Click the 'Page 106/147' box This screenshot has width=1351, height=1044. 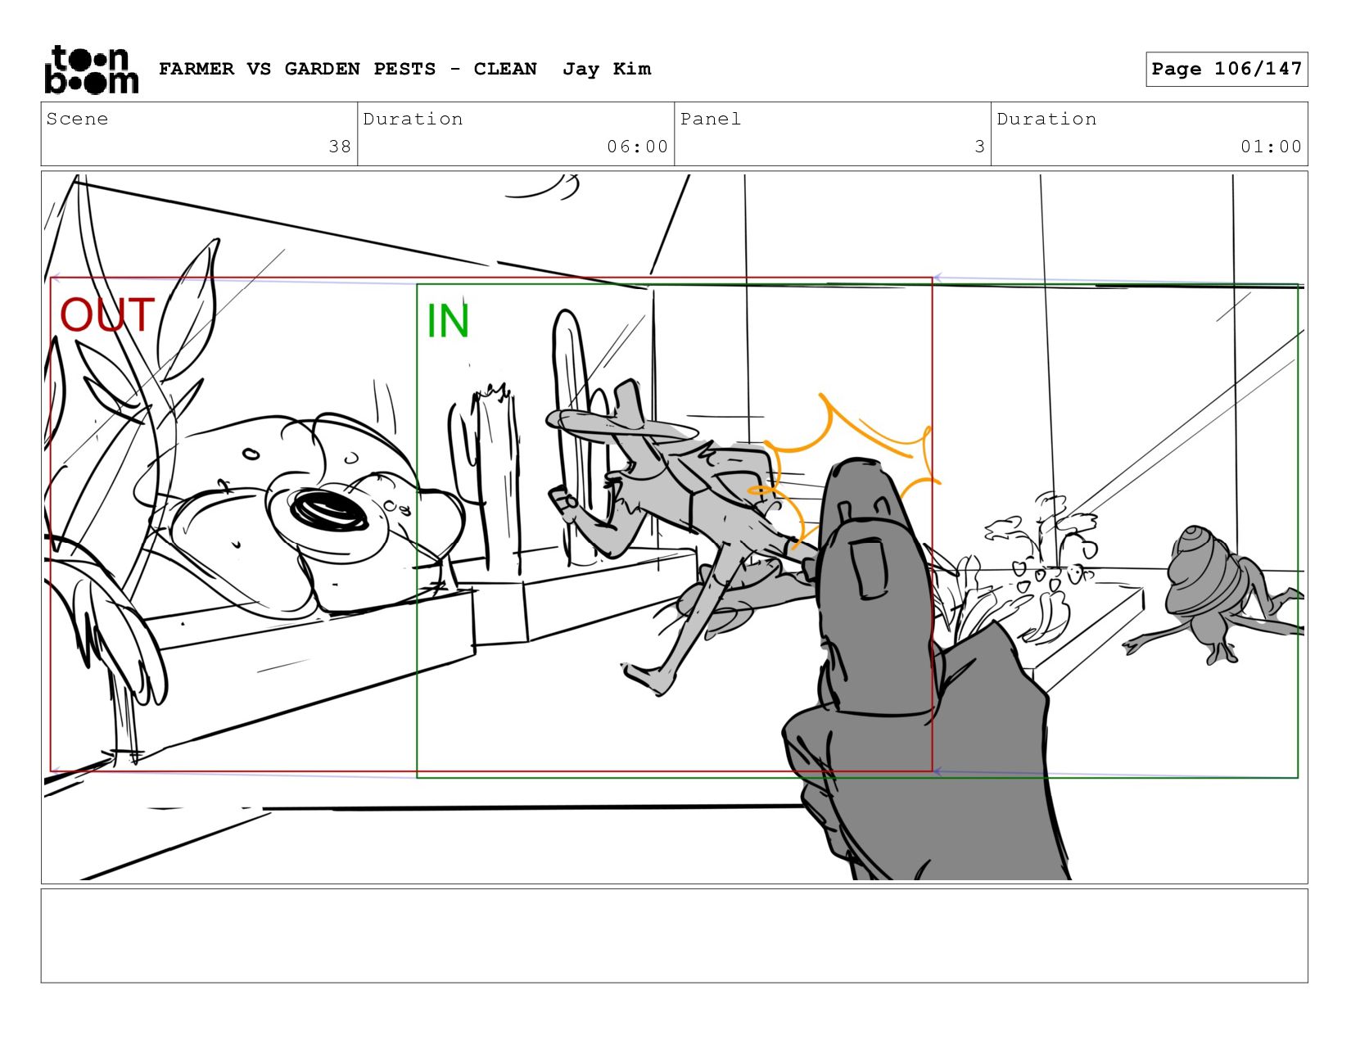pos(1227,69)
